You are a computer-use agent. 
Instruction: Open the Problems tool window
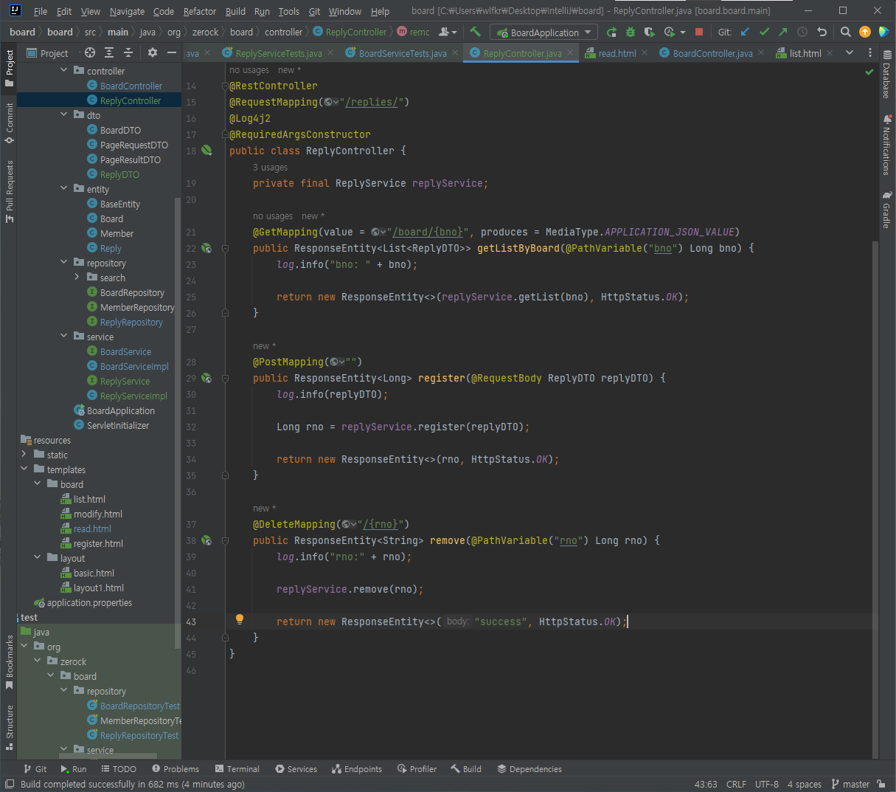point(175,768)
